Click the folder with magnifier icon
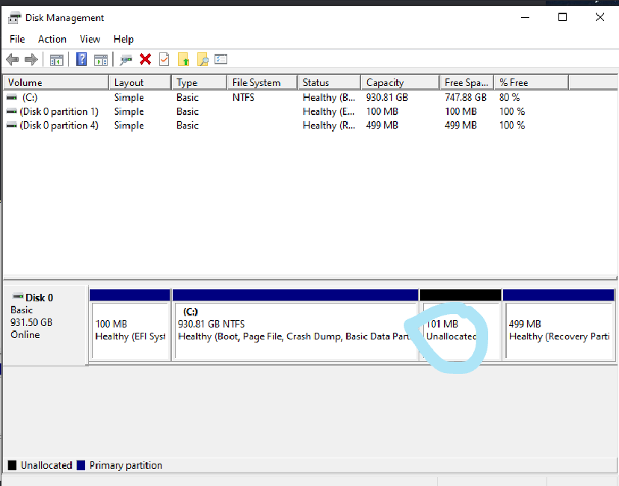This screenshot has height=486, width=619. point(203,60)
